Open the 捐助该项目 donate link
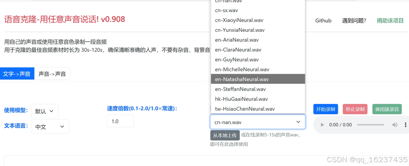Image resolution: width=409 pixels, height=166 pixels. (x=390, y=20)
